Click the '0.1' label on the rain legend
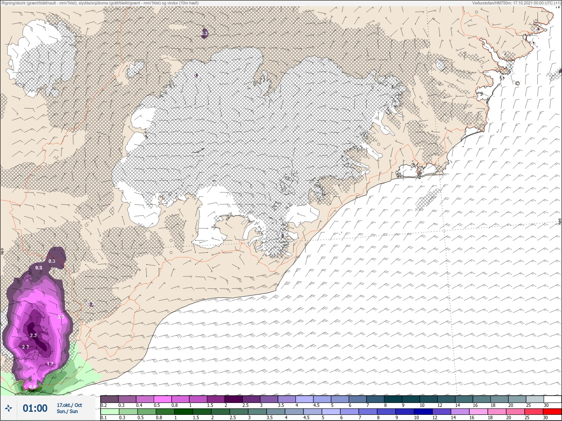 [104, 417]
